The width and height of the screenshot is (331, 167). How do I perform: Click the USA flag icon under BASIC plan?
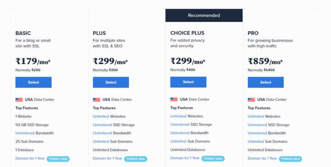click(19, 100)
